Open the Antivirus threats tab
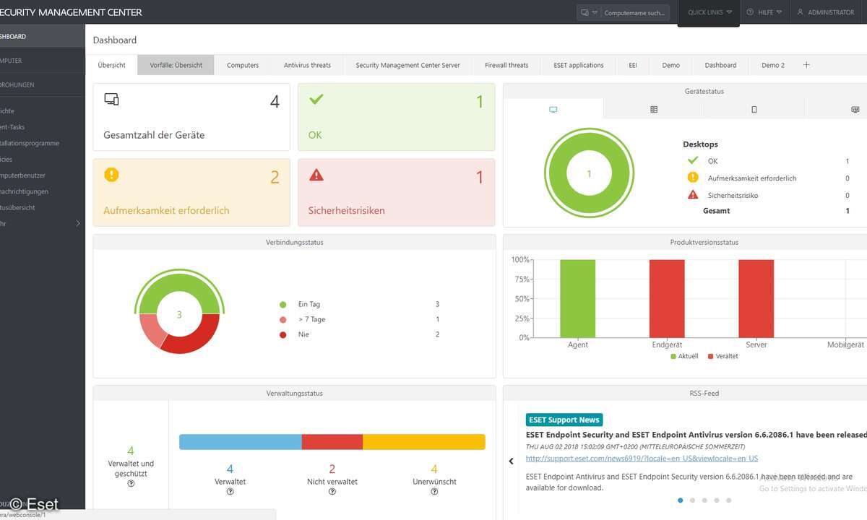 pyautogui.click(x=307, y=65)
